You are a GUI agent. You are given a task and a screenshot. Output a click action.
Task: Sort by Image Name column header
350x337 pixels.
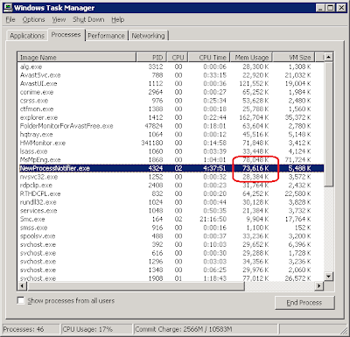tap(76, 57)
